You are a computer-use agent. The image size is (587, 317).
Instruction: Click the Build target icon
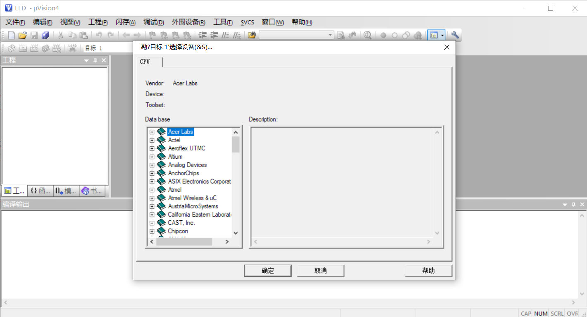23,48
